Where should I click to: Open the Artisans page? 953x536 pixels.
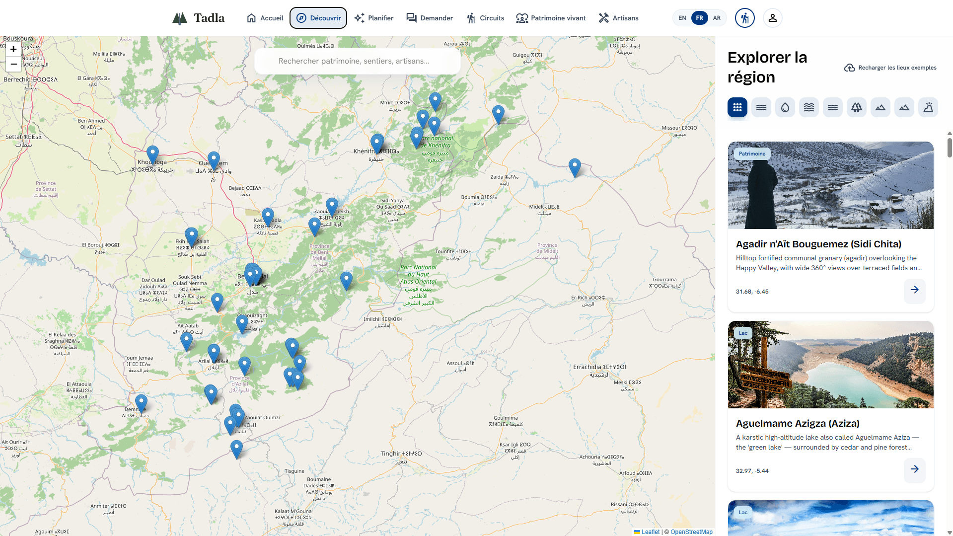pyautogui.click(x=619, y=18)
